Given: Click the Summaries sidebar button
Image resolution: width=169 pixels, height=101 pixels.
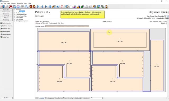Looking at the screenshot, I should pos(6,14).
